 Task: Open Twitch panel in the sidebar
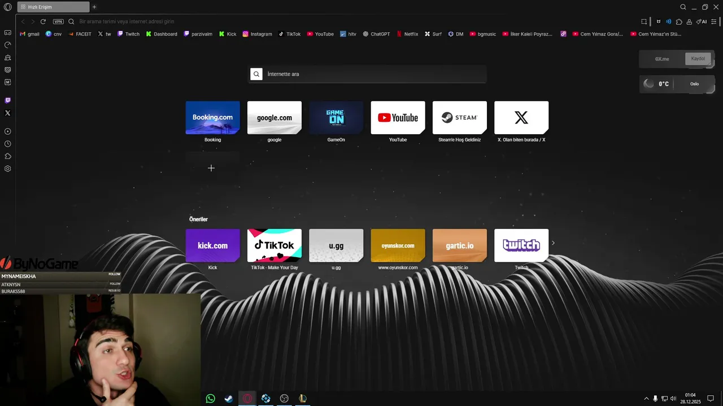[x=7, y=100]
